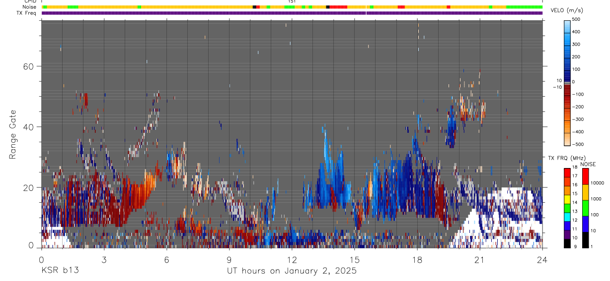Image resolution: width=610 pixels, height=281 pixels.
Task: Click the KSR b13 radar label
Action: tap(60, 271)
